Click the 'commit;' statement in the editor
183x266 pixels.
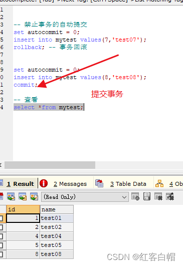(x=26, y=85)
